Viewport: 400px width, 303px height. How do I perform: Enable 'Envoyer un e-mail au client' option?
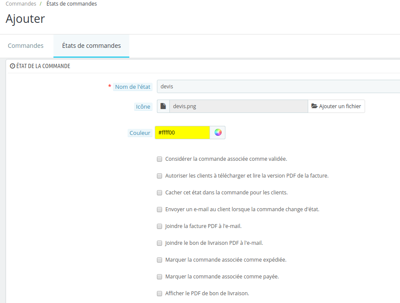coord(159,209)
